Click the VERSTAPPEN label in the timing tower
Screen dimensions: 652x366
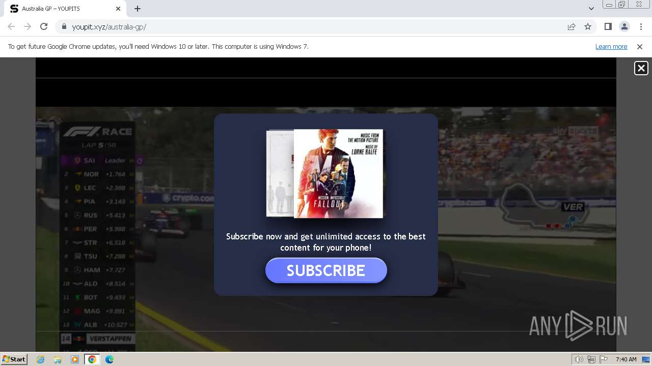pyautogui.click(x=111, y=339)
